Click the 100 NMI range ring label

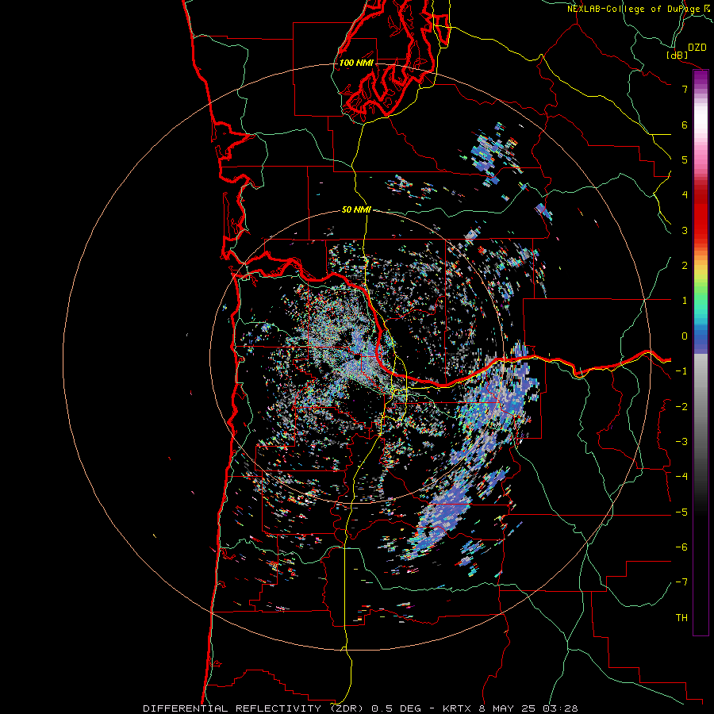click(356, 63)
